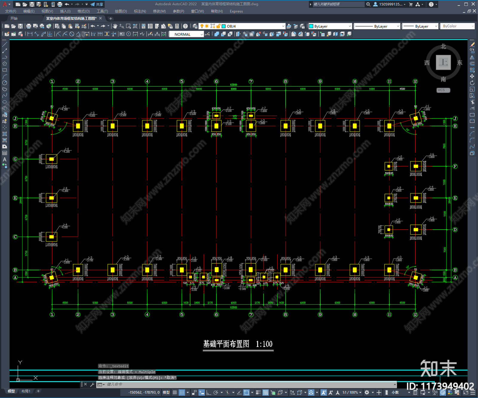Toggle snap mode in status bar
The height and width of the screenshot is (398, 478).
(x=182, y=392)
